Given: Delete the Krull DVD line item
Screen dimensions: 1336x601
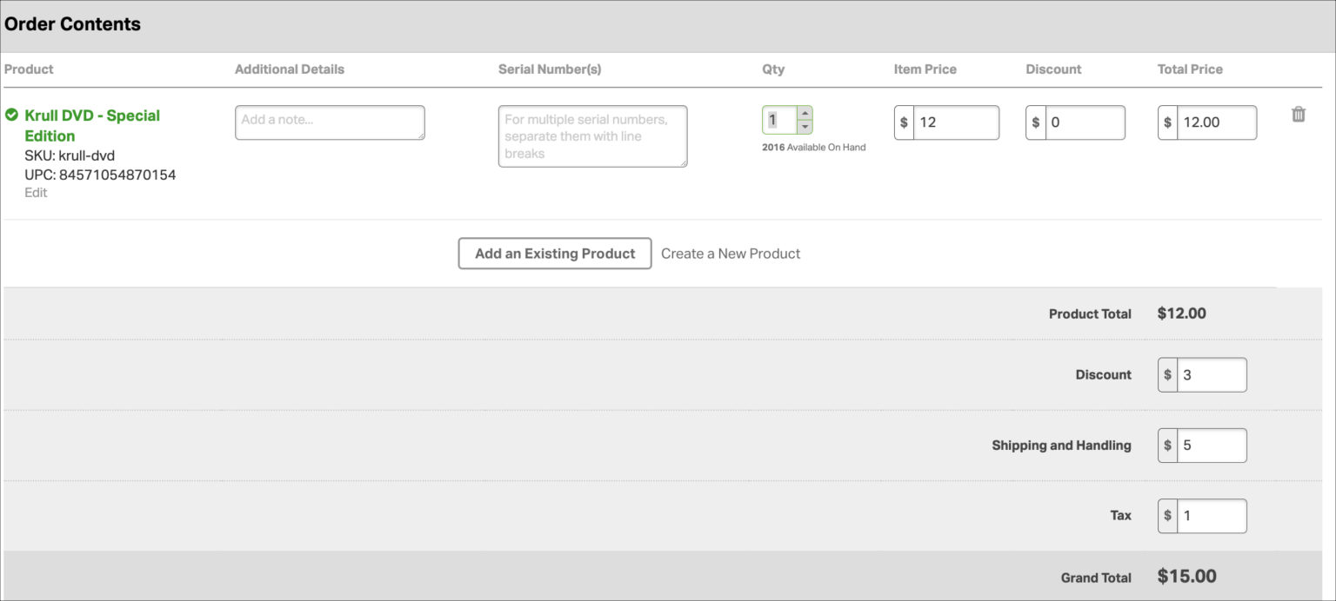Looking at the screenshot, I should (1298, 114).
